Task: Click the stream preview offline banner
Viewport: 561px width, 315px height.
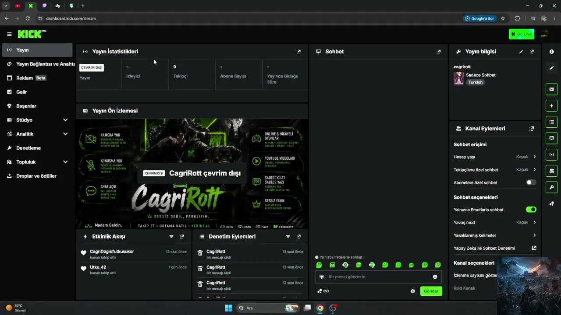Action: 192,173
